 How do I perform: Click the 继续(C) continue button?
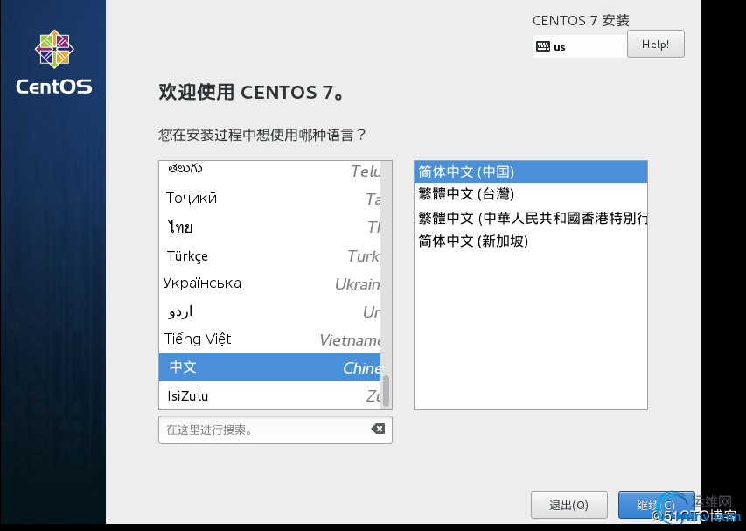pyautogui.click(x=656, y=505)
